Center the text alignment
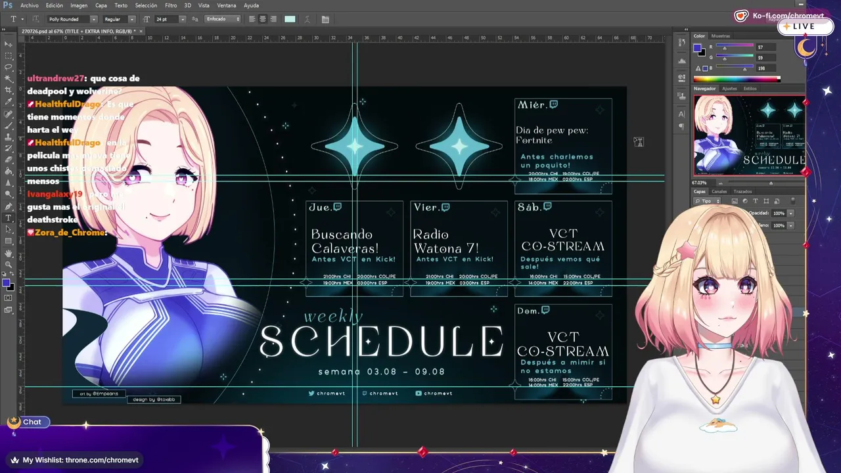Image resolution: width=841 pixels, height=473 pixels. tap(263, 19)
